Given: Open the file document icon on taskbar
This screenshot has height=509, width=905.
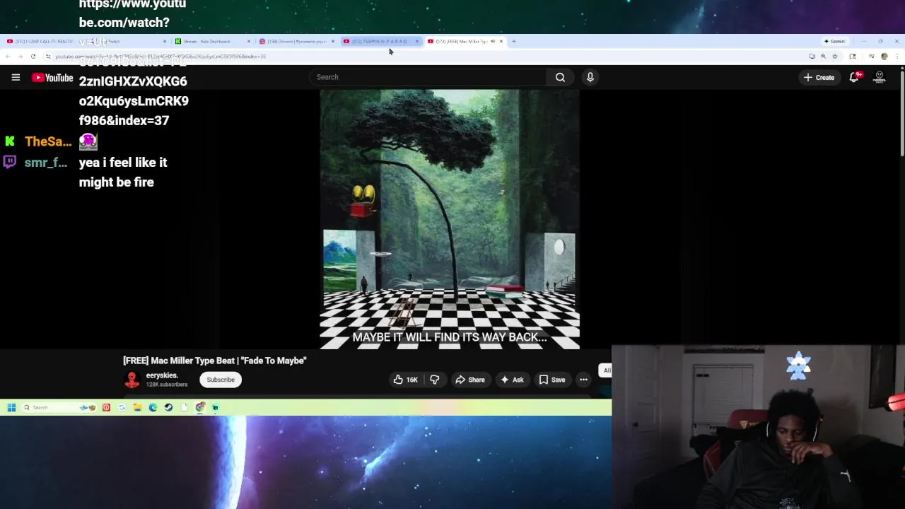Looking at the screenshot, I should 184,407.
